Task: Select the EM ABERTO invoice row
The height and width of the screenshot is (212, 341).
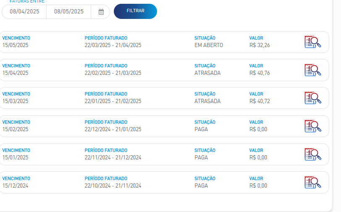Action: (x=163, y=42)
